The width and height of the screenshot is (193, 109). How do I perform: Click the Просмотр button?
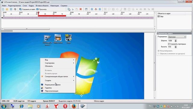point(42,9)
